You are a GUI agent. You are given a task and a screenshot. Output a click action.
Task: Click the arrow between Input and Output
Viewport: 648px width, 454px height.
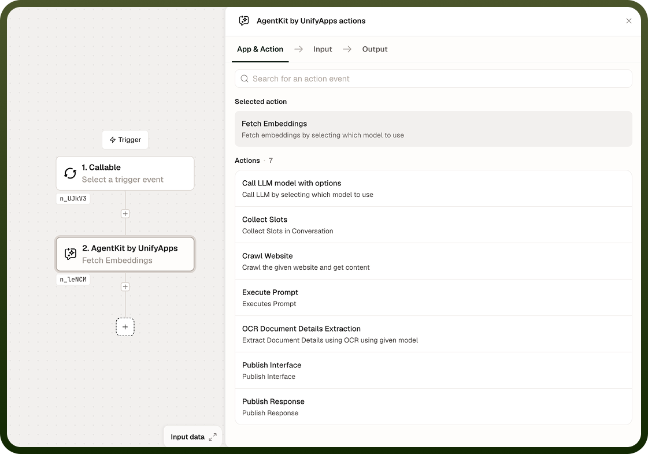click(347, 49)
